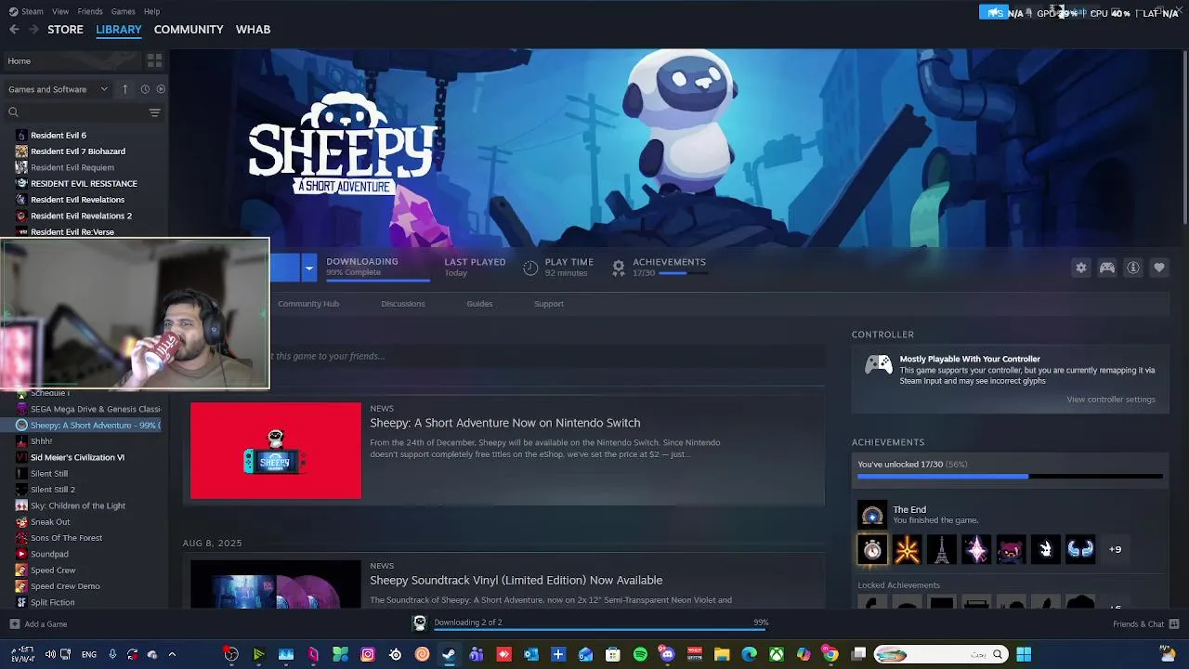Viewport: 1189px width, 669px height.
Task: Open advanced filters icon in library search
Action: (154, 112)
